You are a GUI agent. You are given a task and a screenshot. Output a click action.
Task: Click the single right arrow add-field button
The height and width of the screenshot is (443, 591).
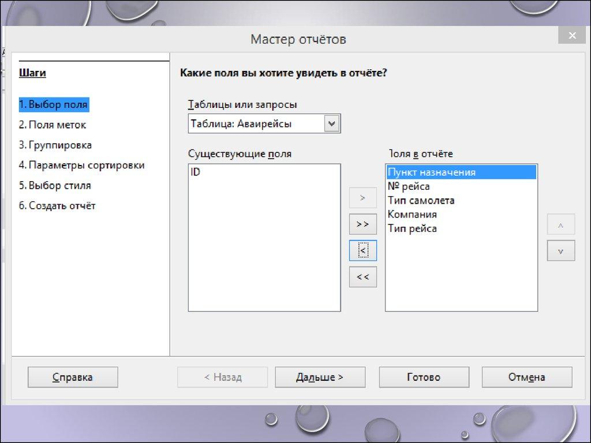(x=362, y=198)
